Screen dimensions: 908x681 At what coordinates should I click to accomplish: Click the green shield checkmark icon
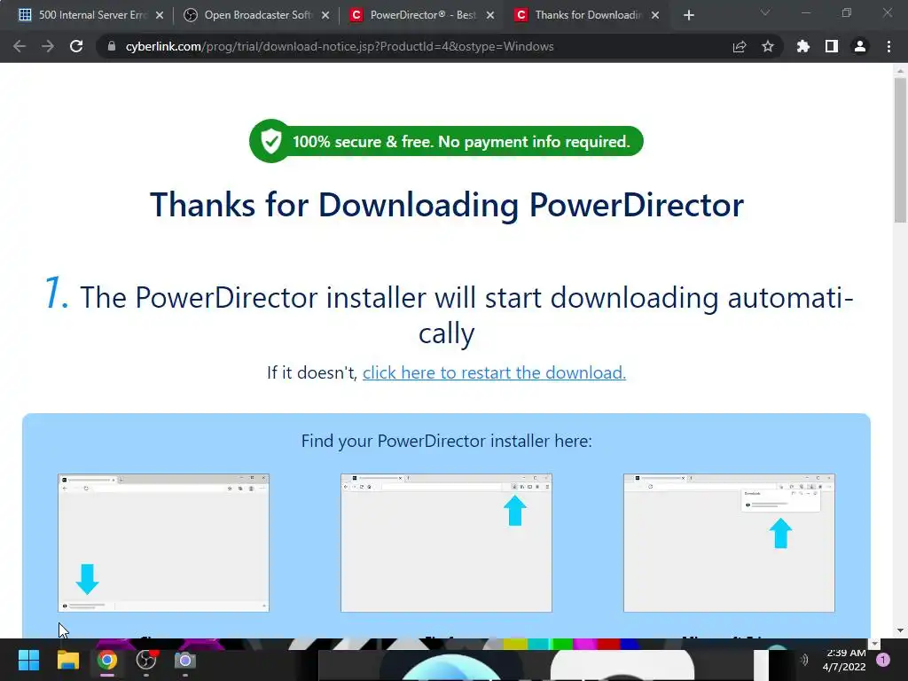point(270,141)
